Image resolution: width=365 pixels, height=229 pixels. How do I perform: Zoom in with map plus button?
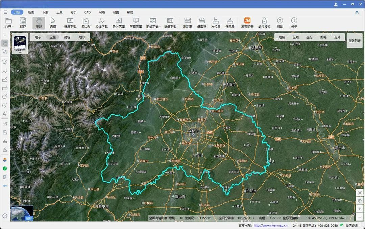point(360,209)
